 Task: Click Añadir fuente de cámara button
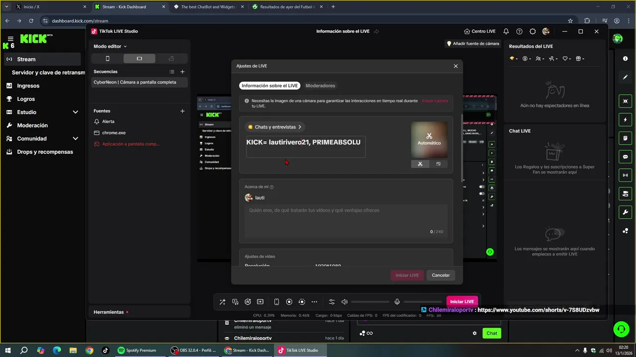pyautogui.click(x=473, y=44)
